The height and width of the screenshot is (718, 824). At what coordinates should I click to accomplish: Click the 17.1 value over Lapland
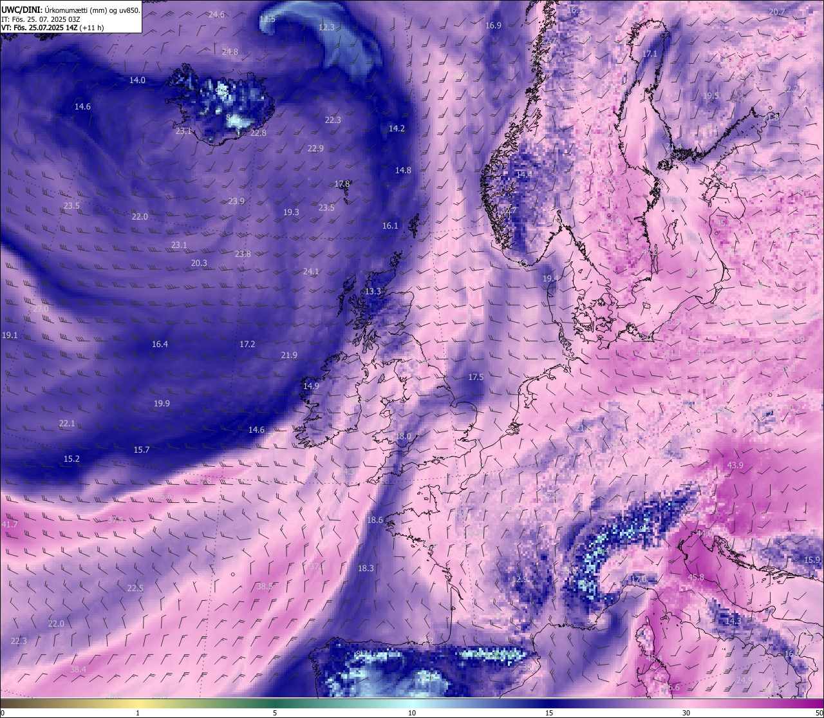(x=650, y=54)
